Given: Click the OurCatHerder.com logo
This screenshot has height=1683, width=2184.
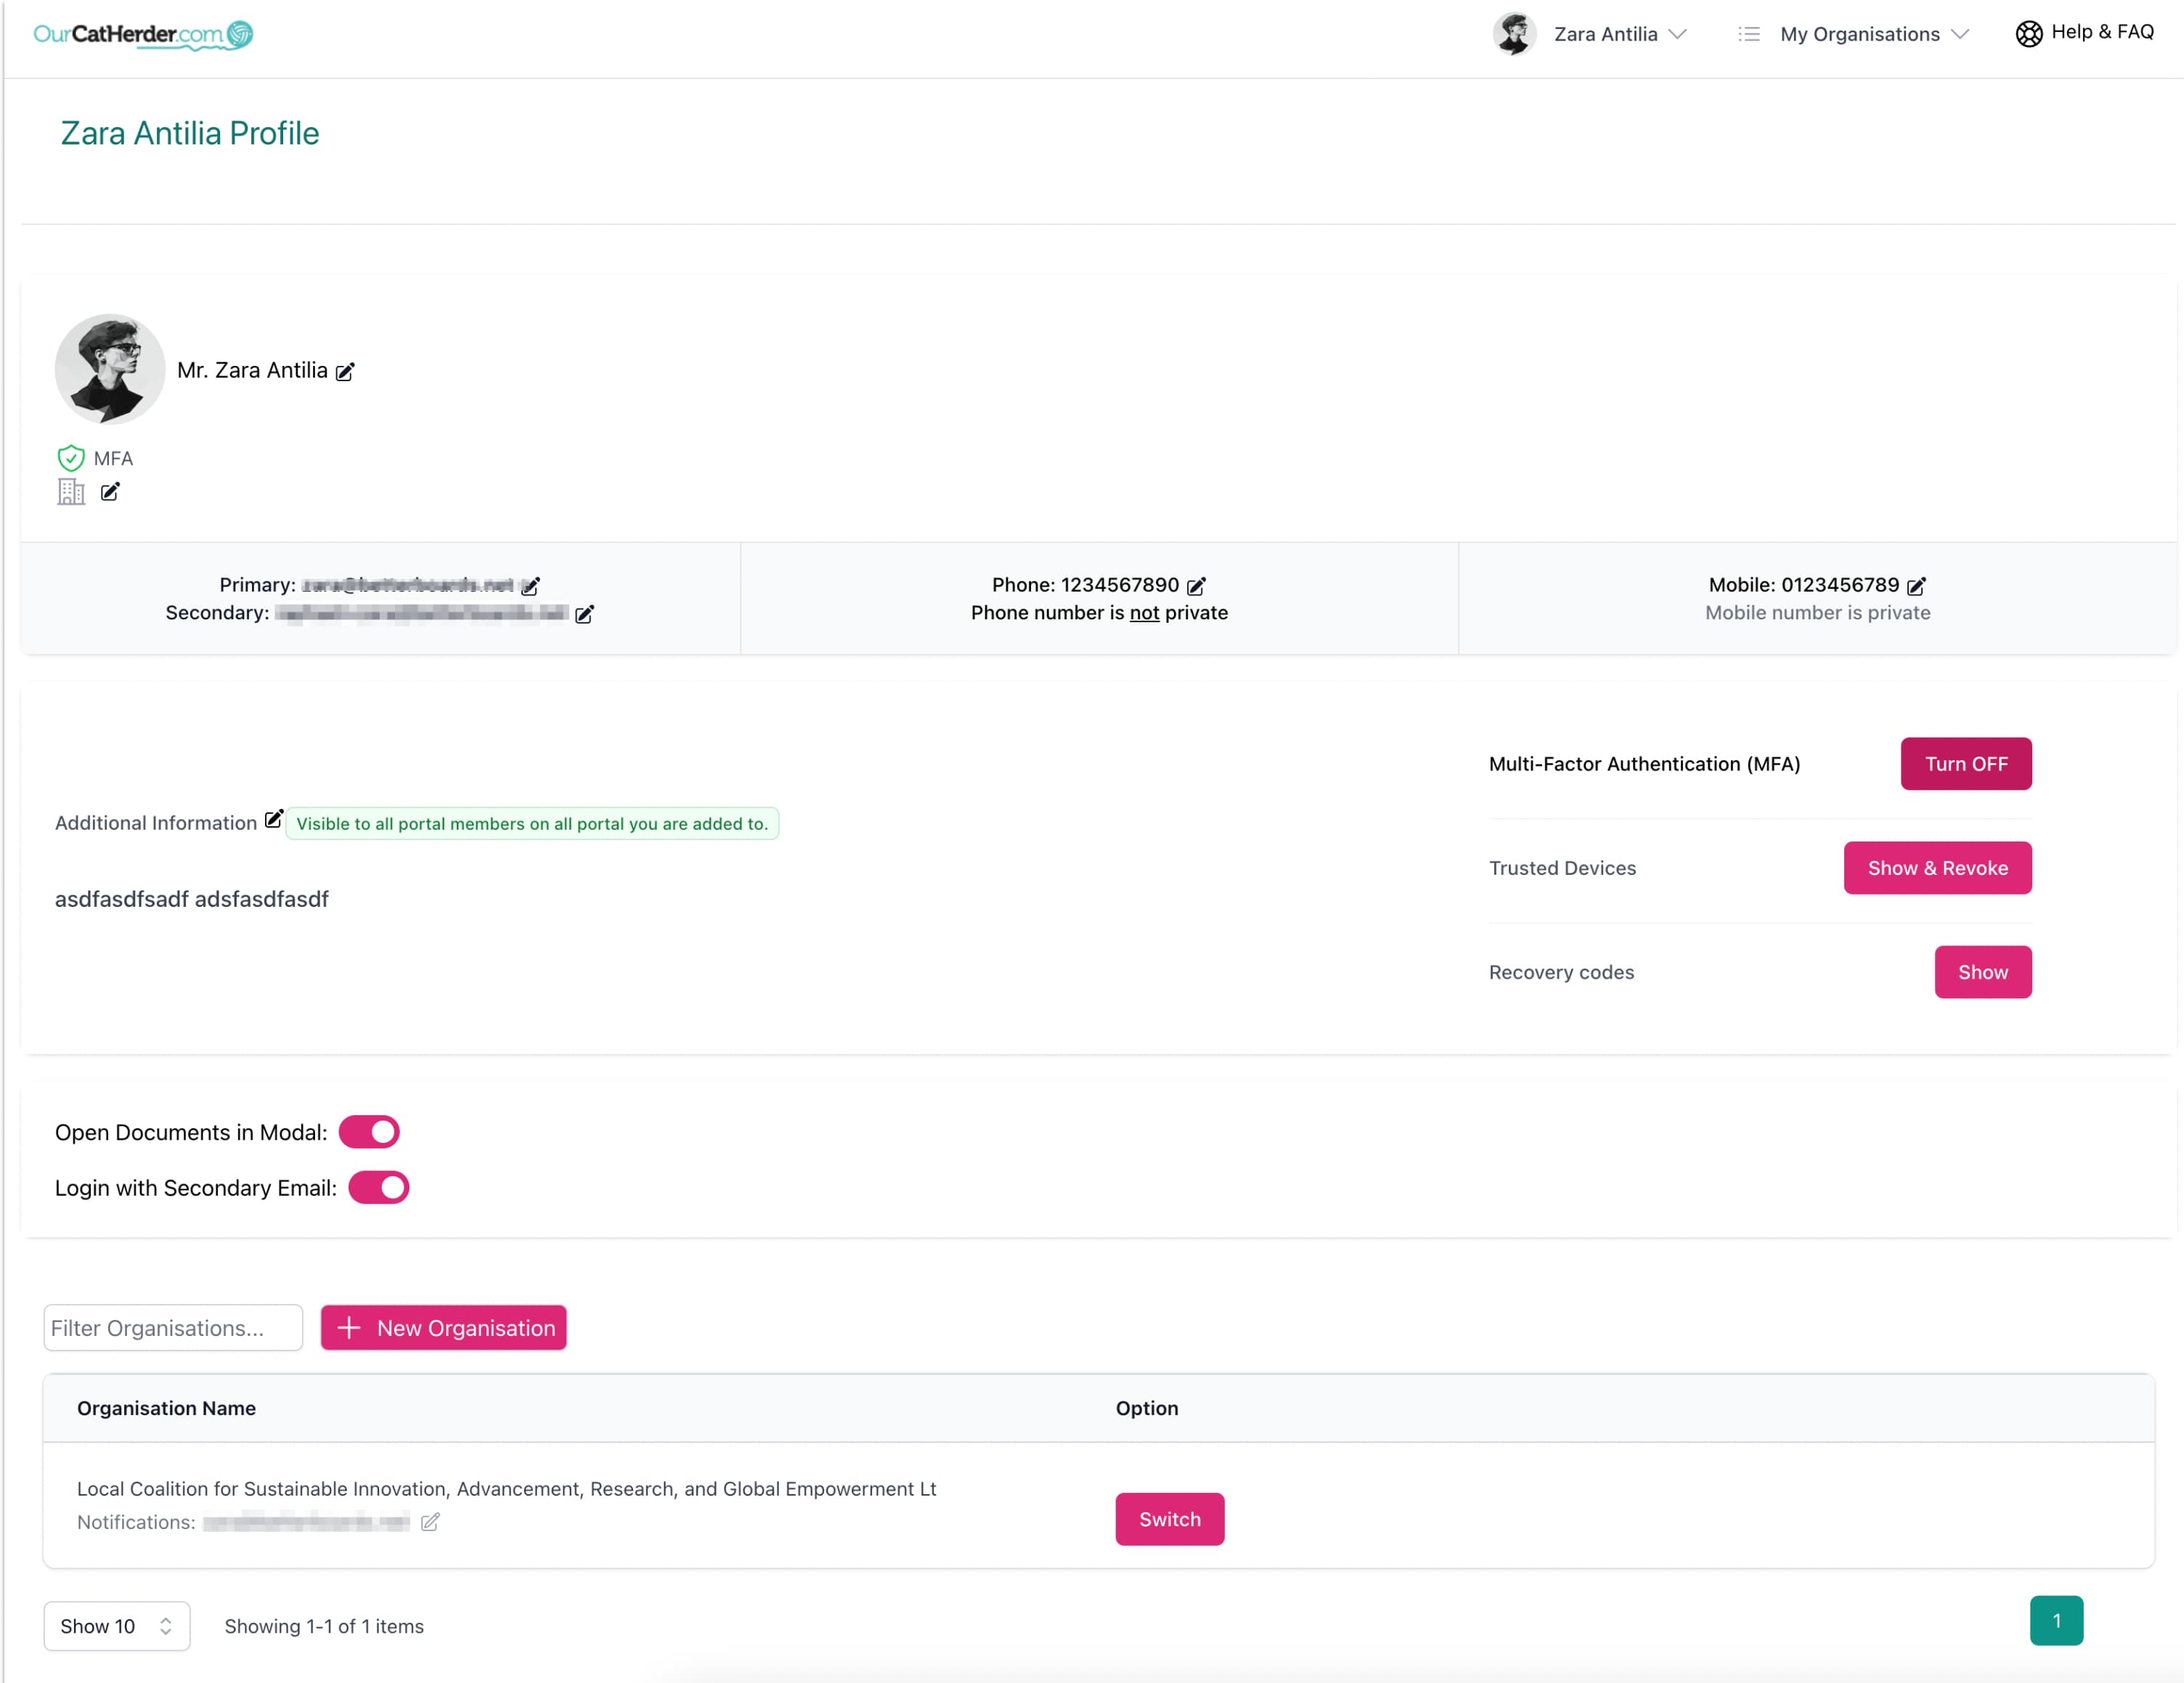Looking at the screenshot, I should (143, 35).
